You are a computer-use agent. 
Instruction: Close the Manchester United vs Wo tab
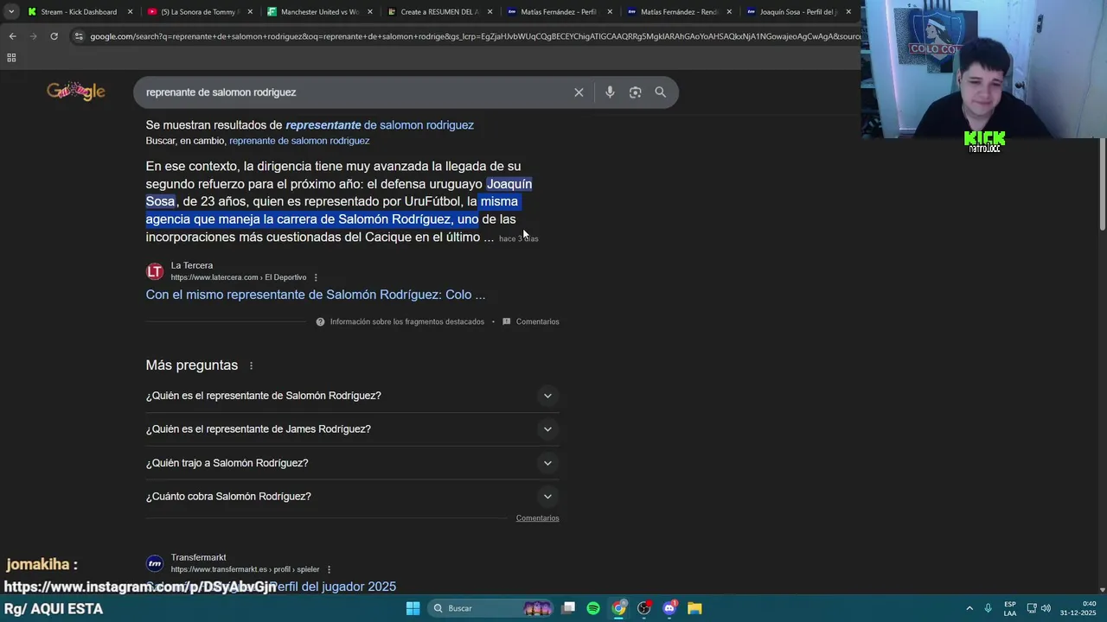370,12
